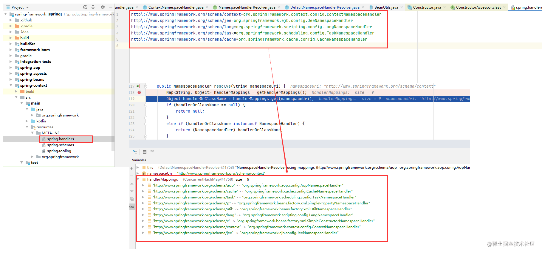Click the spring.tooling file icon in the tree
Viewport: 542px width, 254px height.
click(x=44, y=151)
